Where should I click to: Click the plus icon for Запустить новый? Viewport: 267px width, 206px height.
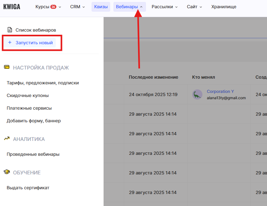pyautogui.click(x=10, y=43)
